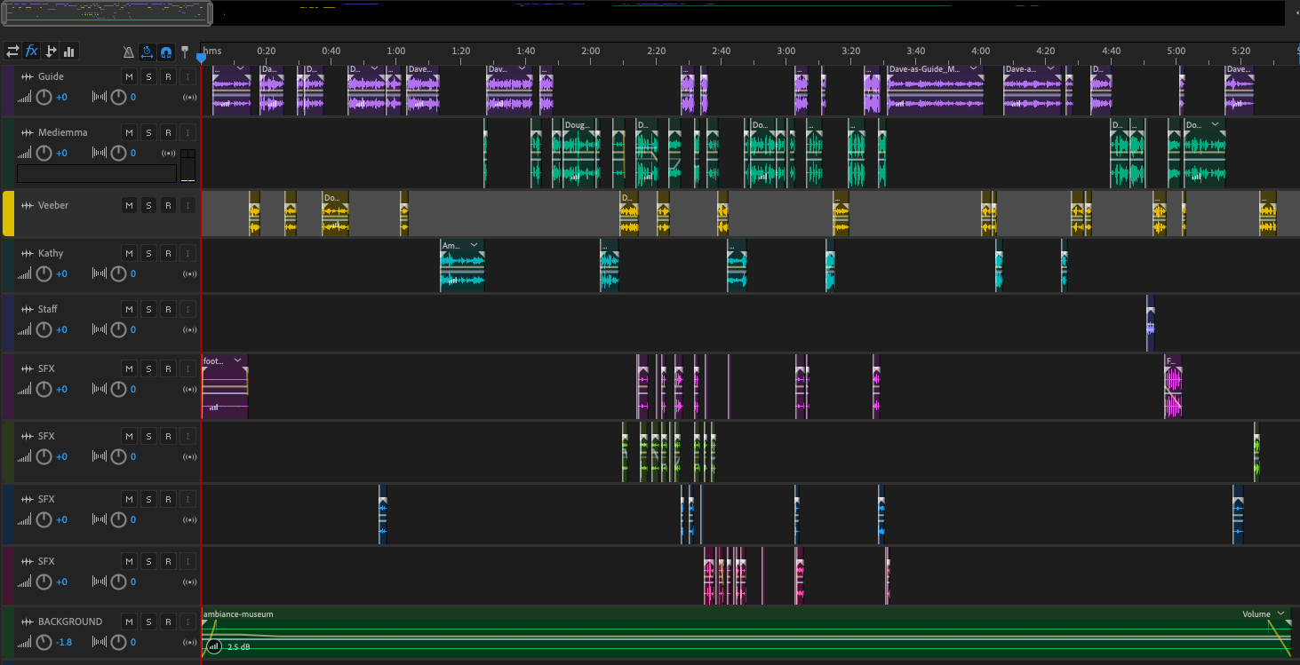Adjust the Mediemma track volume knob

[x=44, y=153]
